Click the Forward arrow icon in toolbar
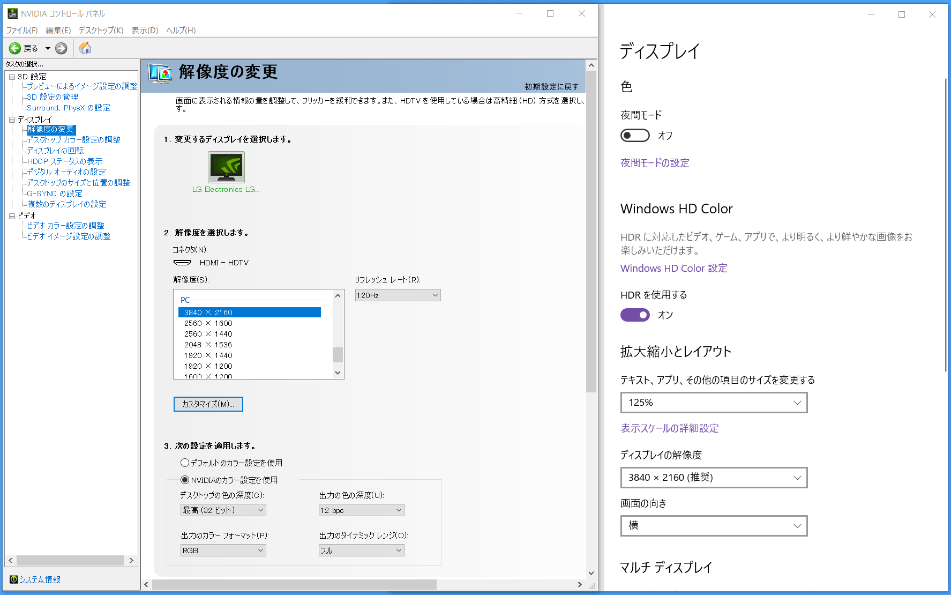 coord(62,48)
